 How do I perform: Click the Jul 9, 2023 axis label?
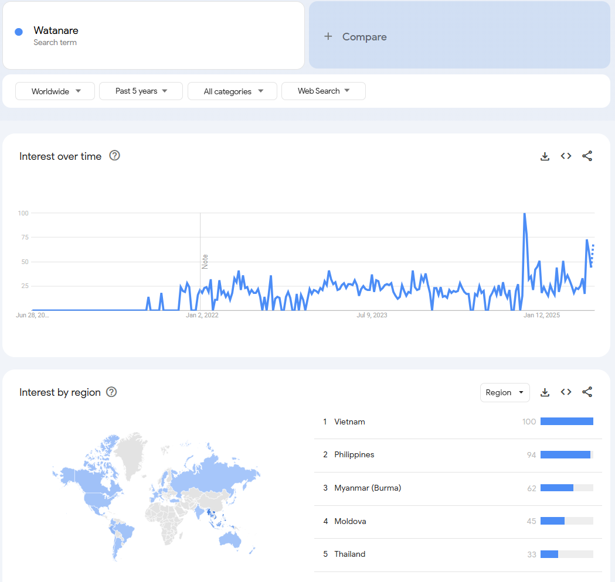[372, 315]
